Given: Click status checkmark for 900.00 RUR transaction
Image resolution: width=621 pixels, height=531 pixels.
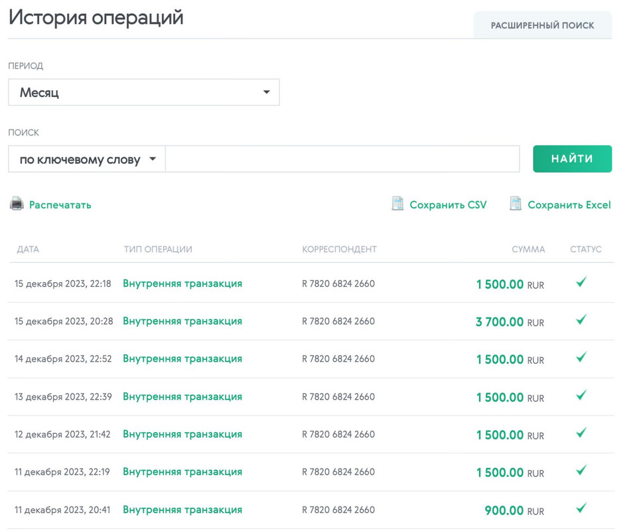Looking at the screenshot, I should [x=581, y=508].
